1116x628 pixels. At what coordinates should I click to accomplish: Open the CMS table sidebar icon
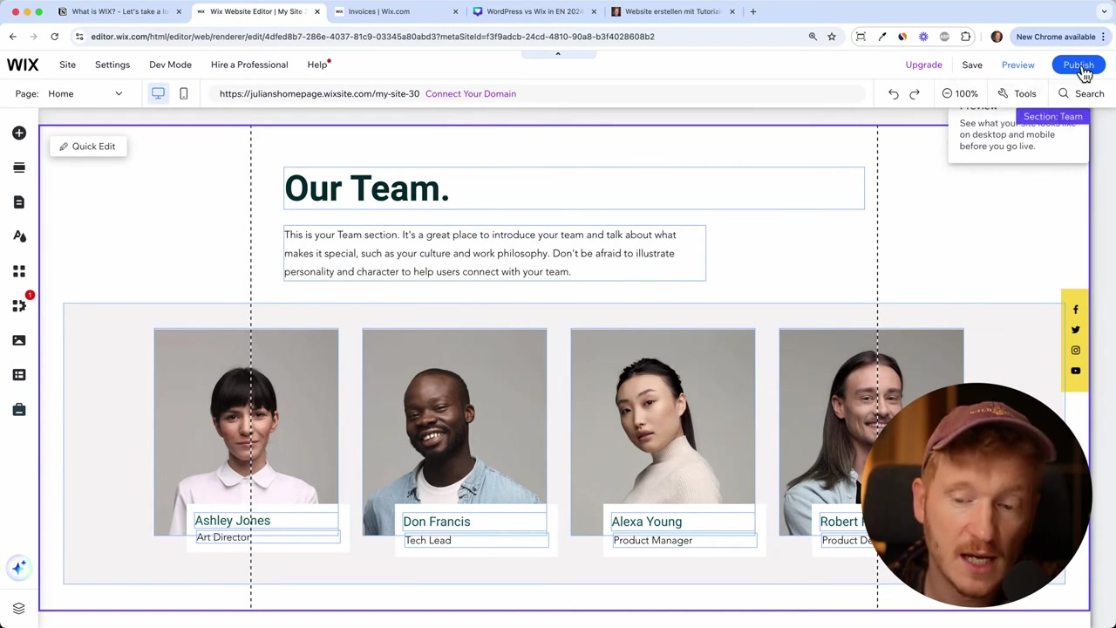tap(19, 375)
